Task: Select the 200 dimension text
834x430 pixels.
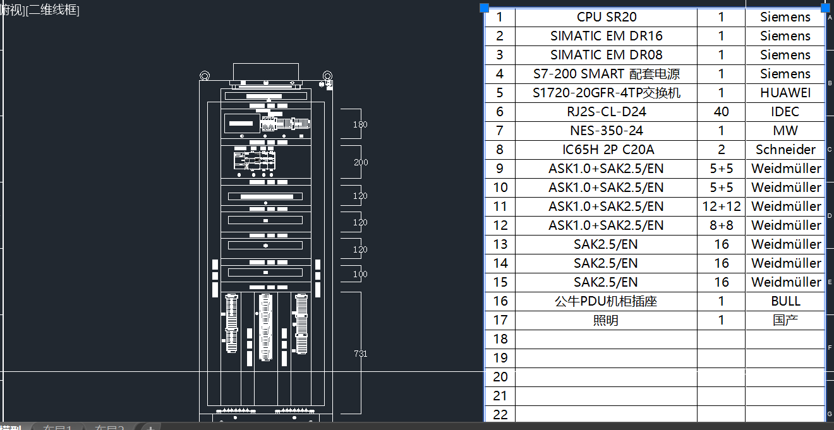Action: tap(361, 162)
